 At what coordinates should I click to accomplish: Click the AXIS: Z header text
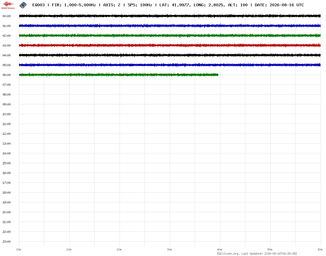coord(112,5)
